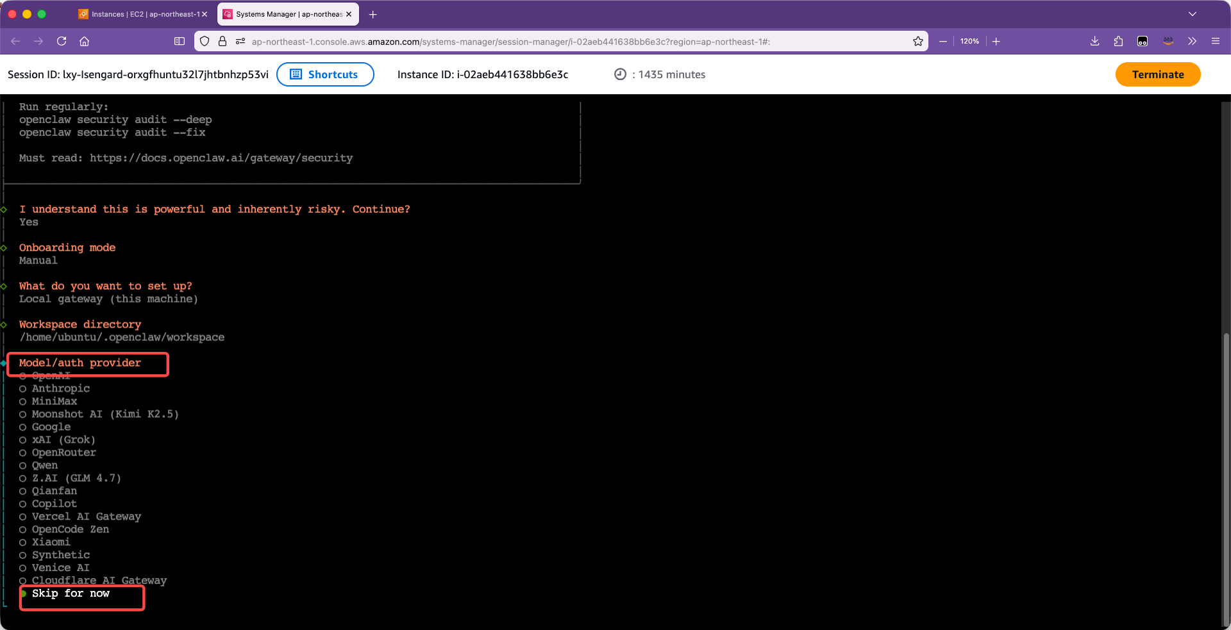This screenshot has height=630, width=1231.
Task: Open the hamburger application menu
Action: 1215,41
